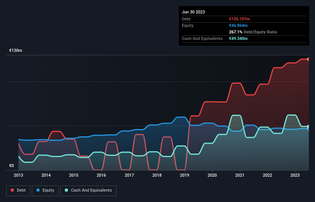Click the 2021 x-axis label
The height and width of the screenshot is (202, 315).
240,175
